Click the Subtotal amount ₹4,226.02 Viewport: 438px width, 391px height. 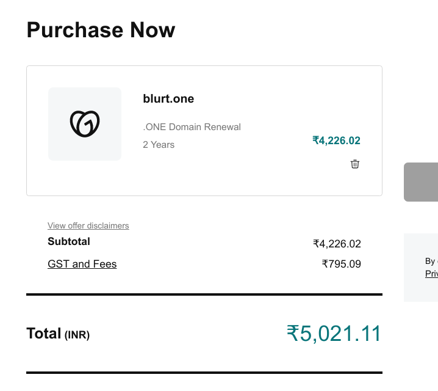click(337, 244)
